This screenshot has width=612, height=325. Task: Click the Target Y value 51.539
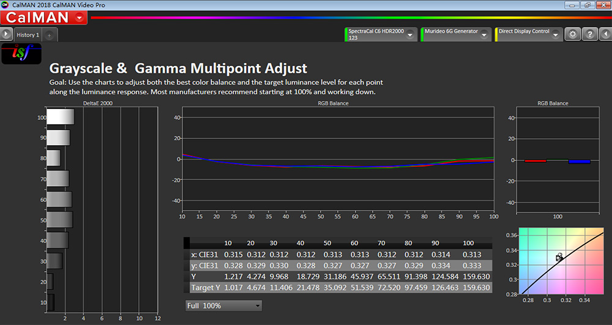coord(362,288)
